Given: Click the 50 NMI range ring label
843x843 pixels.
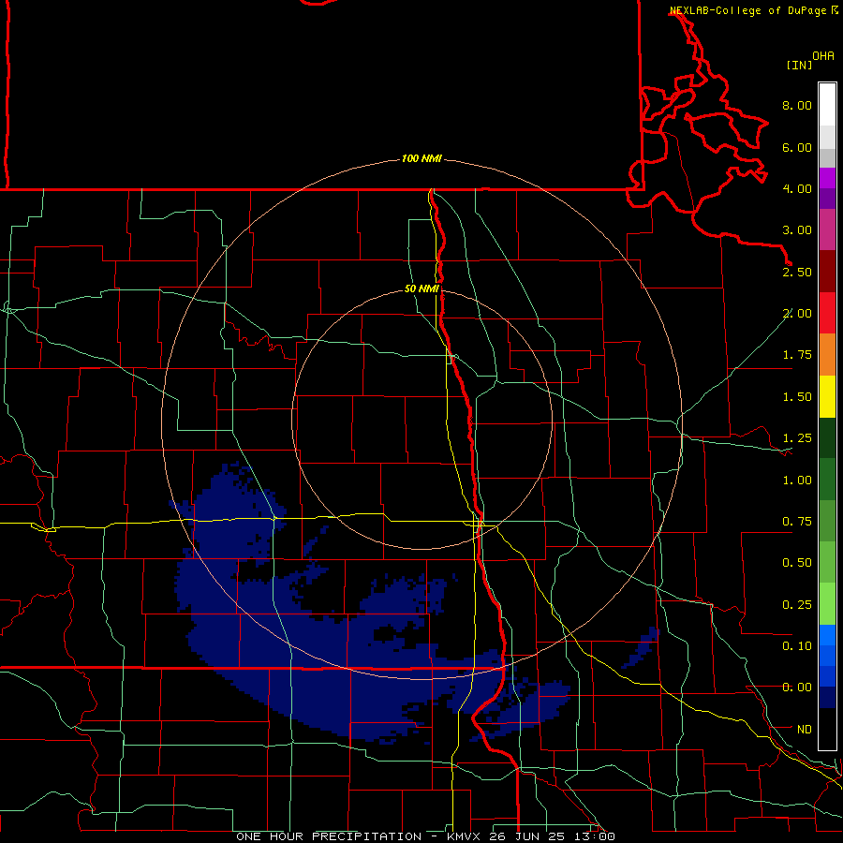Looking at the screenshot, I should 421,288.
